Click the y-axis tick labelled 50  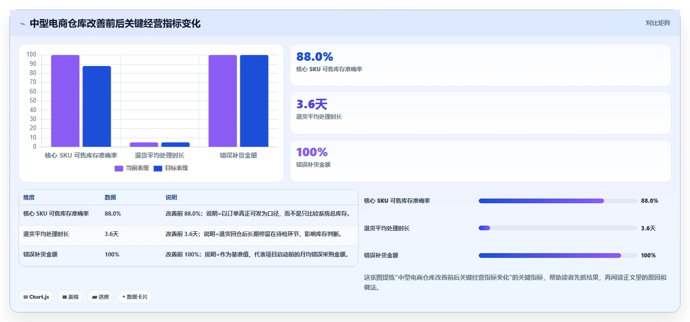coord(33,101)
